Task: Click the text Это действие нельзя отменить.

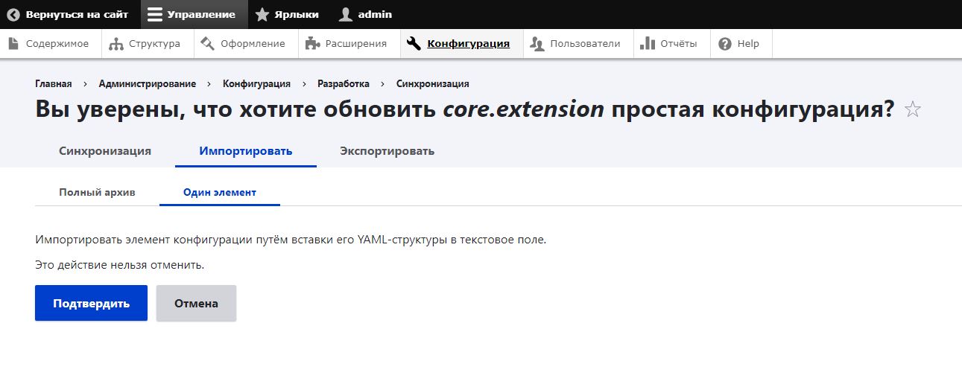Action: click(x=119, y=264)
